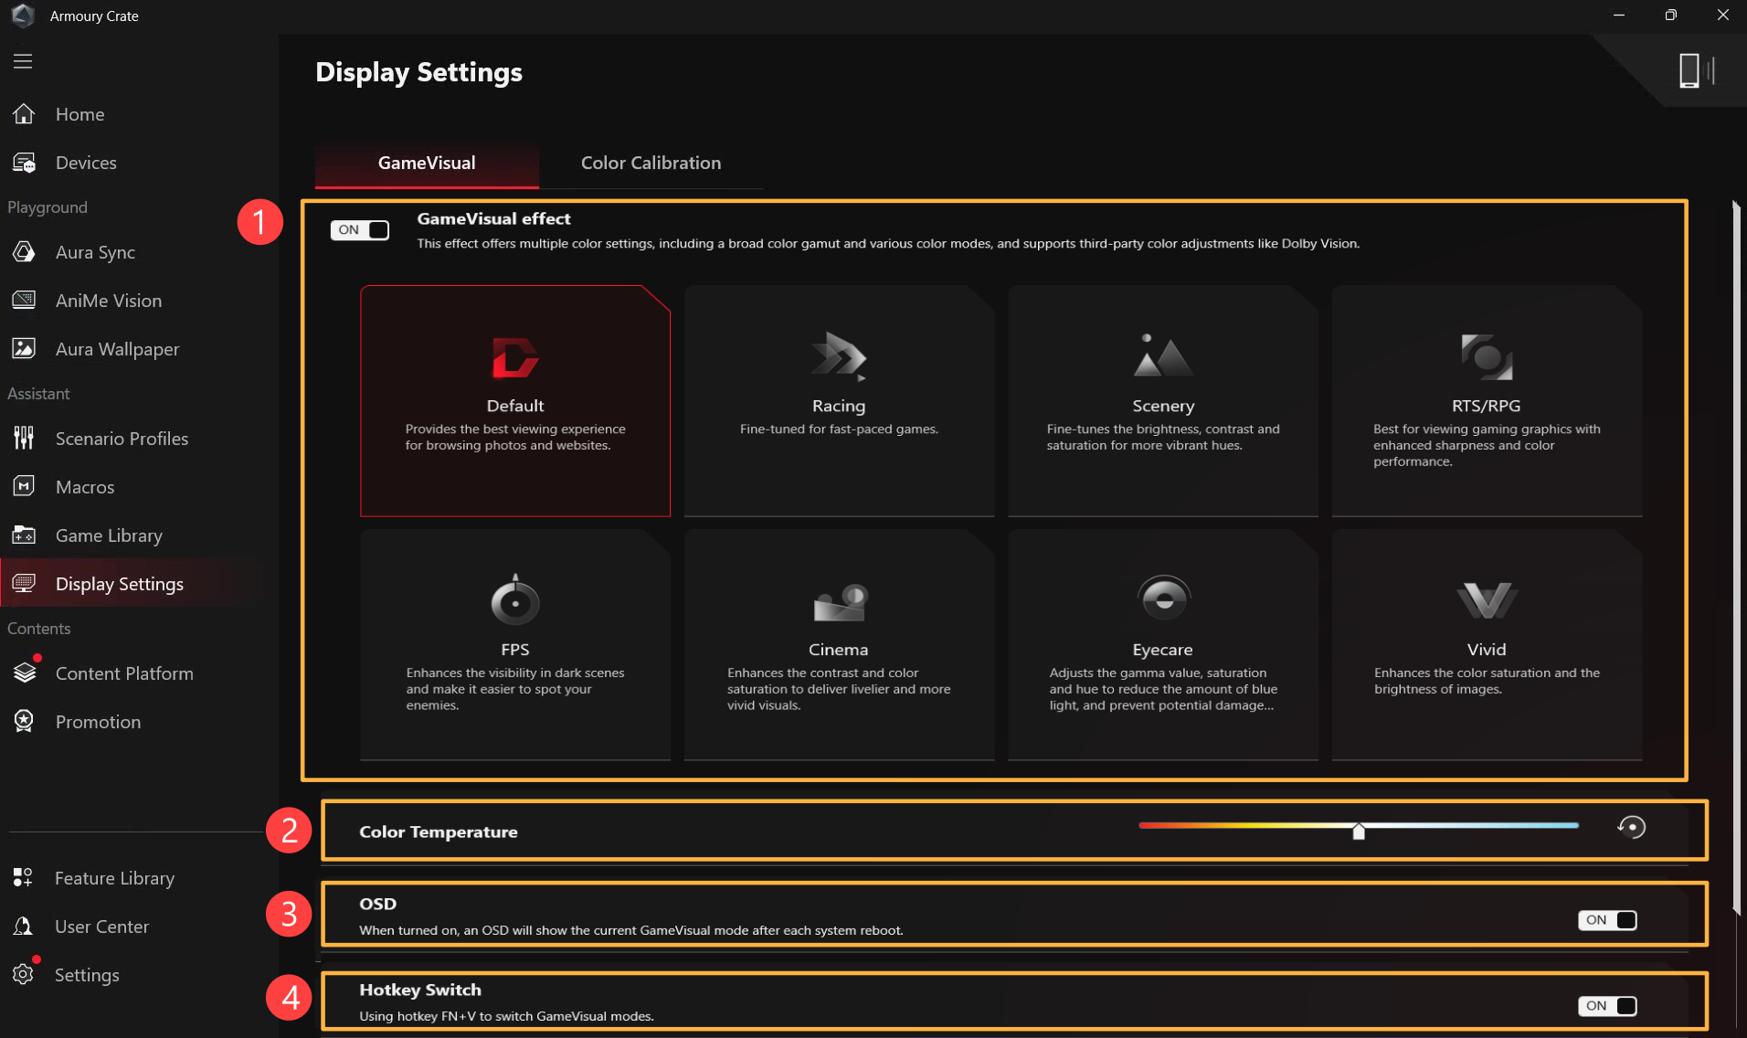This screenshot has height=1038, width=1747.
Task: Select the Eyecare display mode card
Action: tap(1162, 644)
